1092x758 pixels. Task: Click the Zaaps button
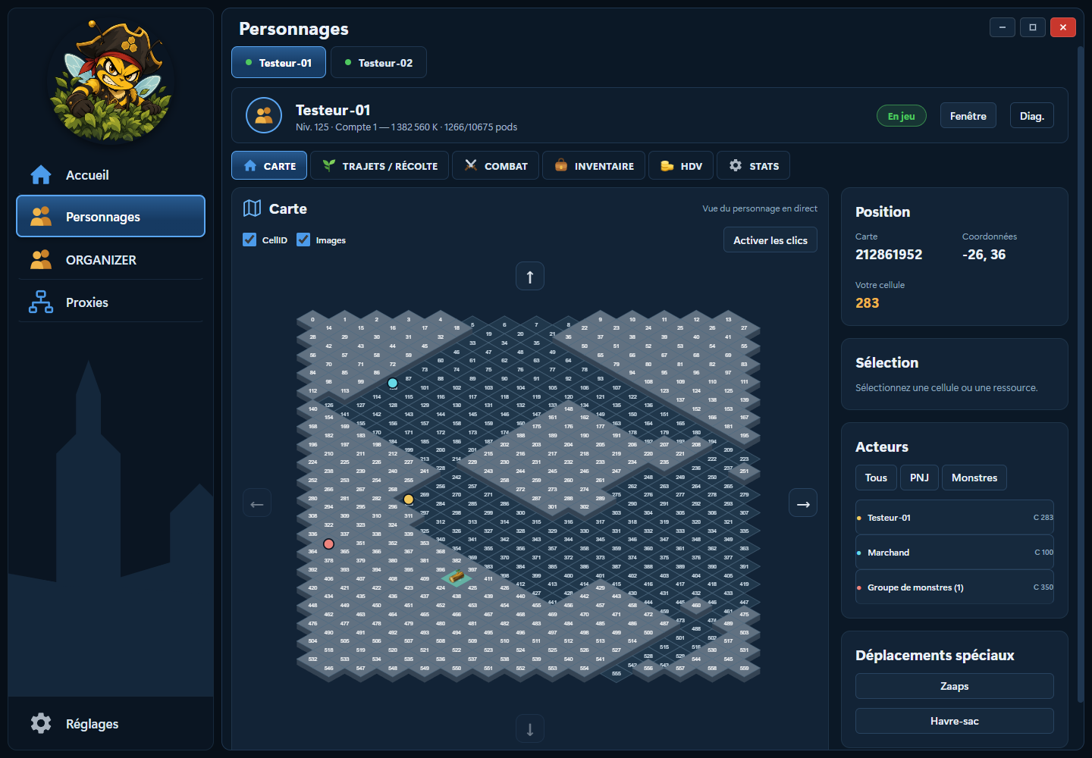(x=954, y=686)
